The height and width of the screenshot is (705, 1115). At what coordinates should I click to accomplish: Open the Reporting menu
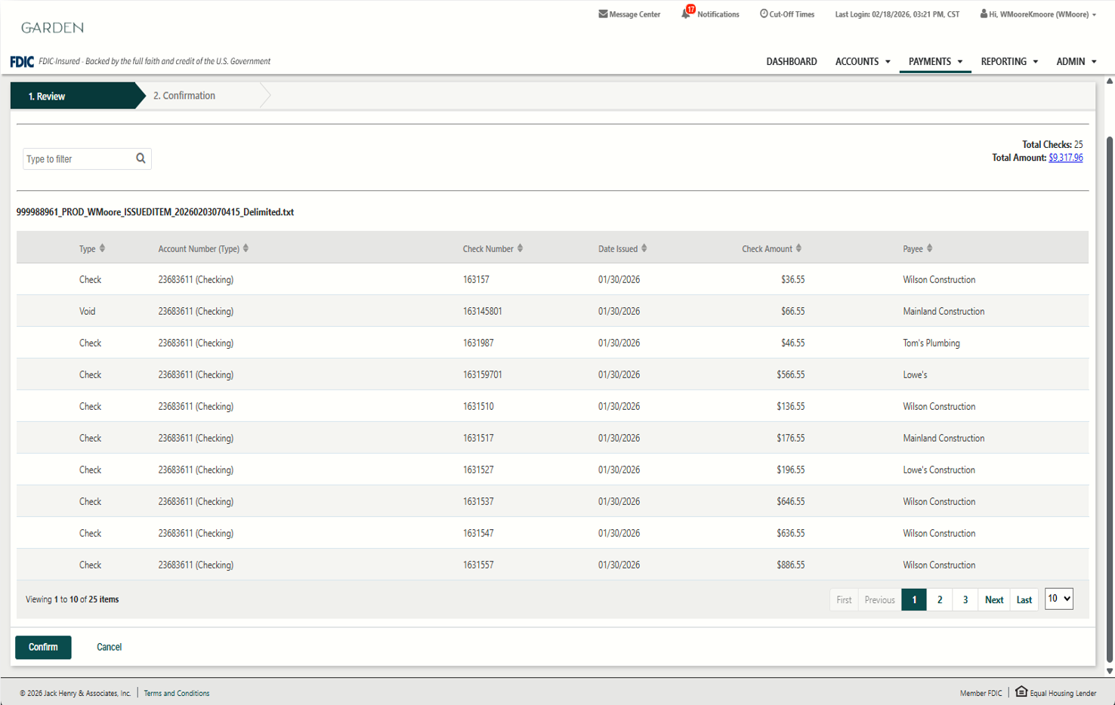(x=1009, y=62)
